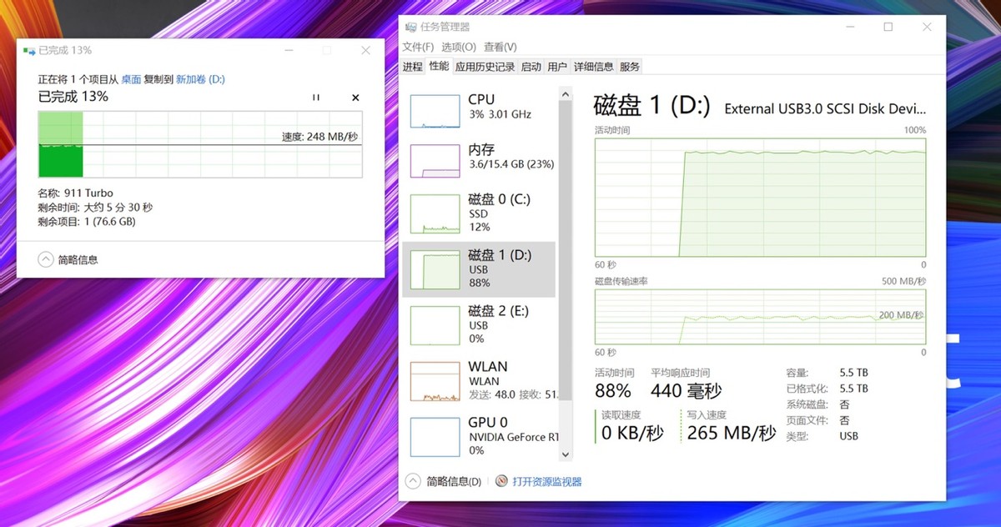Screen dimensions: 1001x527
Task: Switch to the 详细信息 tab
Action: click(x=593, y=67)
